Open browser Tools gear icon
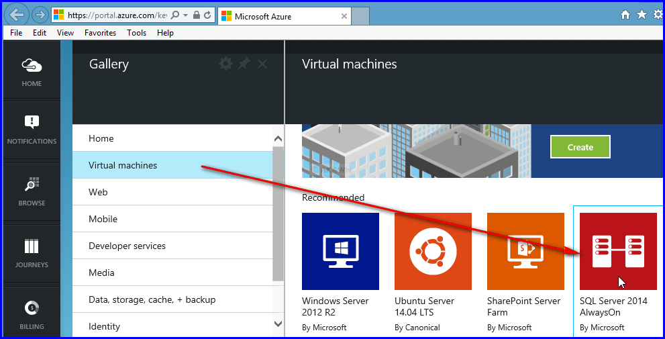The width and height of the screenshot is (665, 339). [x=659, y=15]
